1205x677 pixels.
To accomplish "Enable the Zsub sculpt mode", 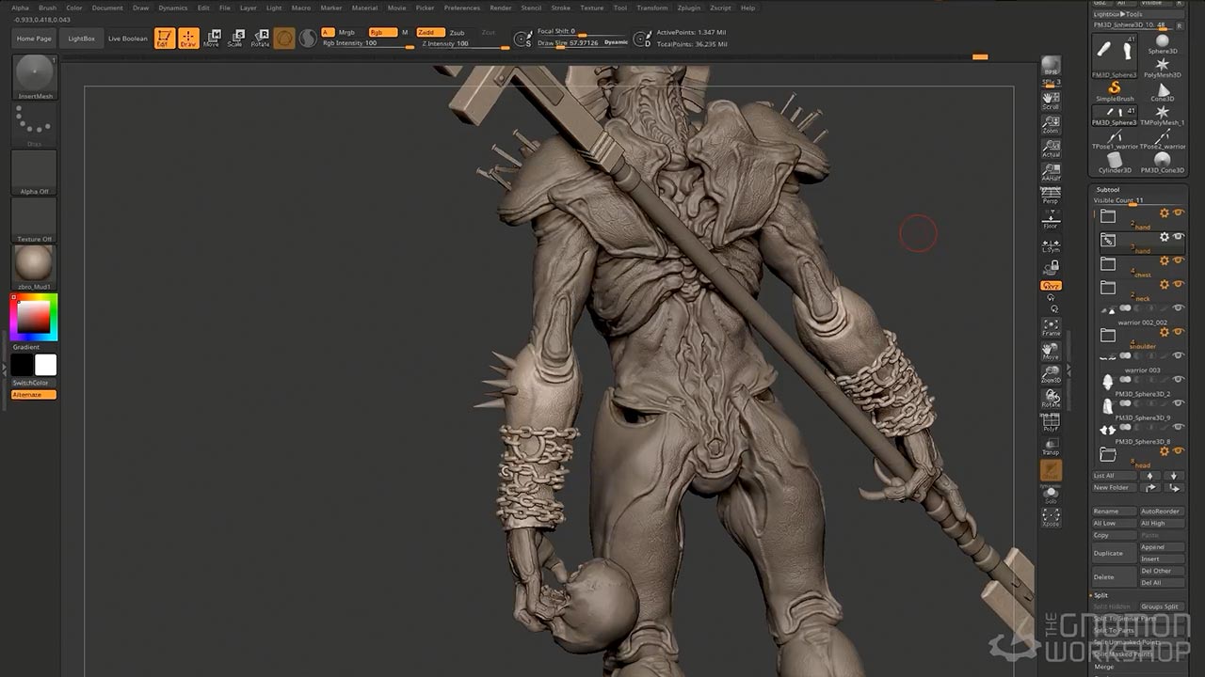I will pyautogui.click(x=457, y=32).
